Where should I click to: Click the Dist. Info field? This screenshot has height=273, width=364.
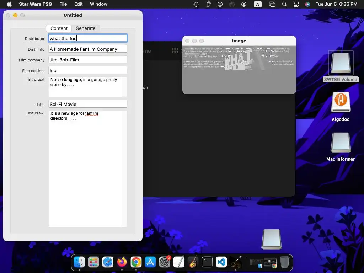click(88, 49)
